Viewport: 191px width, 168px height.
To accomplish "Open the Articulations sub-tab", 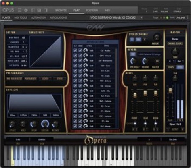I will (58, 18).
